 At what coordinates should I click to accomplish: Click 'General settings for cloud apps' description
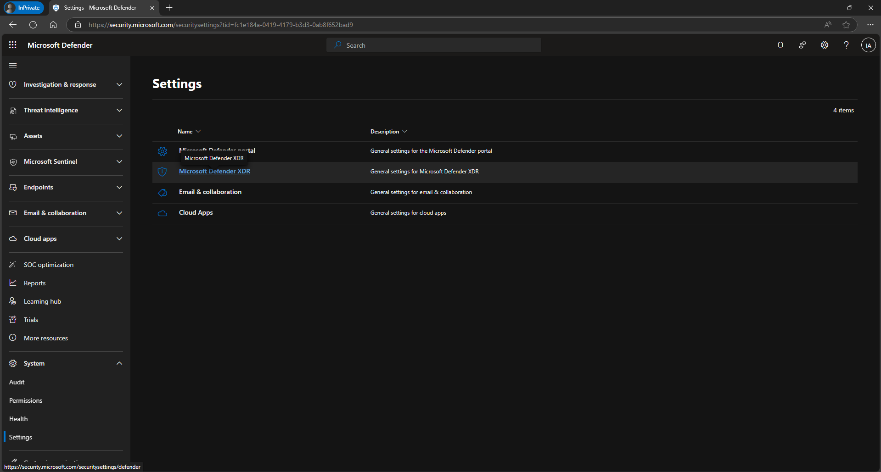point(408,213)
